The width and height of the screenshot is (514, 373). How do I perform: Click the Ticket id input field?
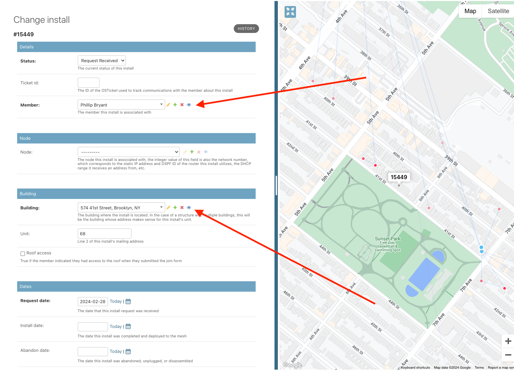88,83
